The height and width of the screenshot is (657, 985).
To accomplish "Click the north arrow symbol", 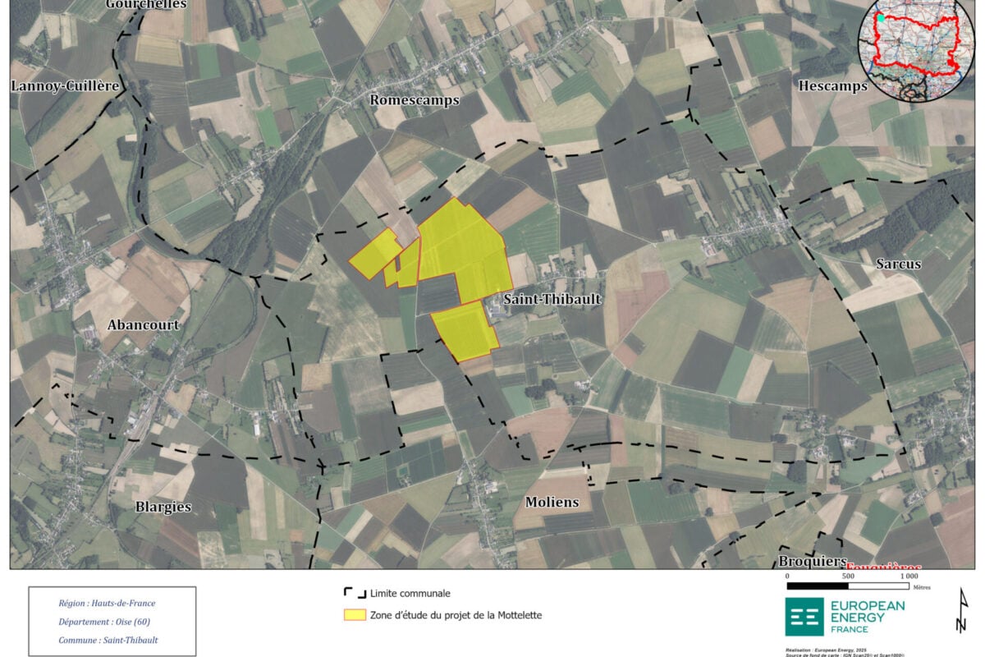I will [960, 612].
